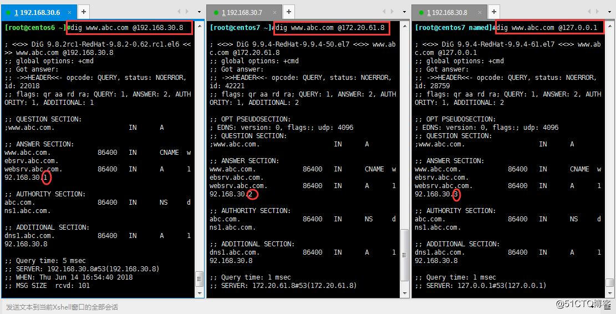Click 'SERVER: 192.168.30.8#53' line

pyautogui.click(x=82, y=269)
